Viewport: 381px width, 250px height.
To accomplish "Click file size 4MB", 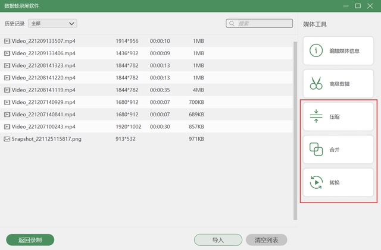I will click(x=198, y=90).
